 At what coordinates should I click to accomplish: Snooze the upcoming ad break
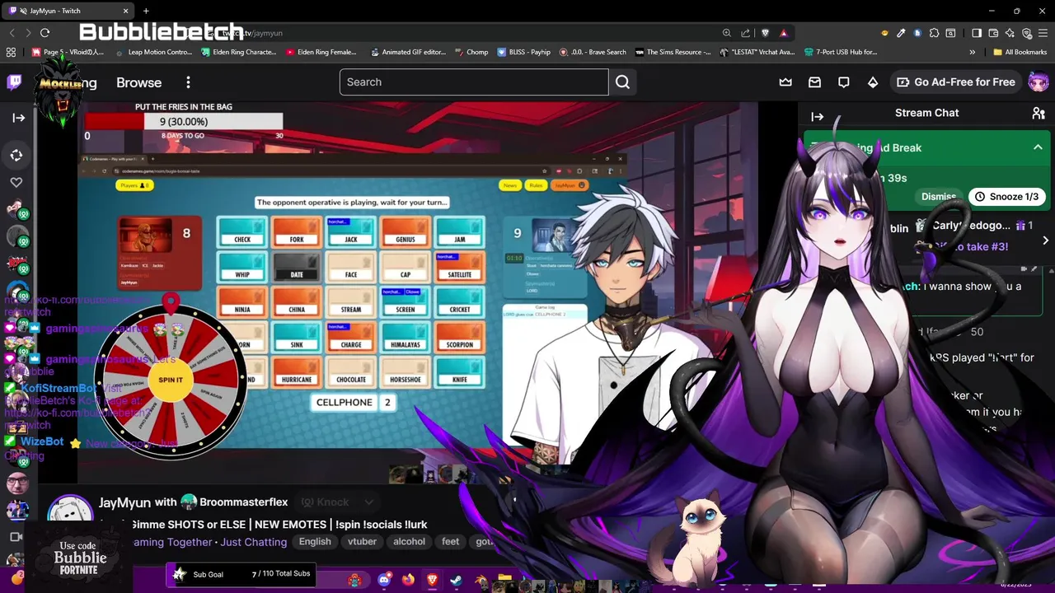pos(1006,197)
